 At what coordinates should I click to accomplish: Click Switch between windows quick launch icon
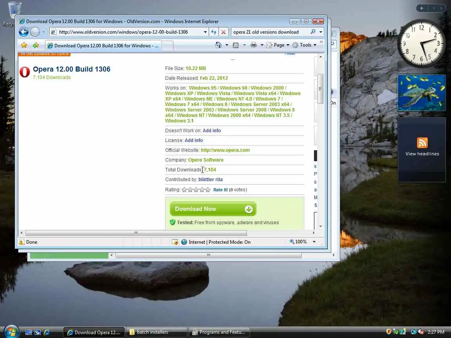click(x=38, y=332)
